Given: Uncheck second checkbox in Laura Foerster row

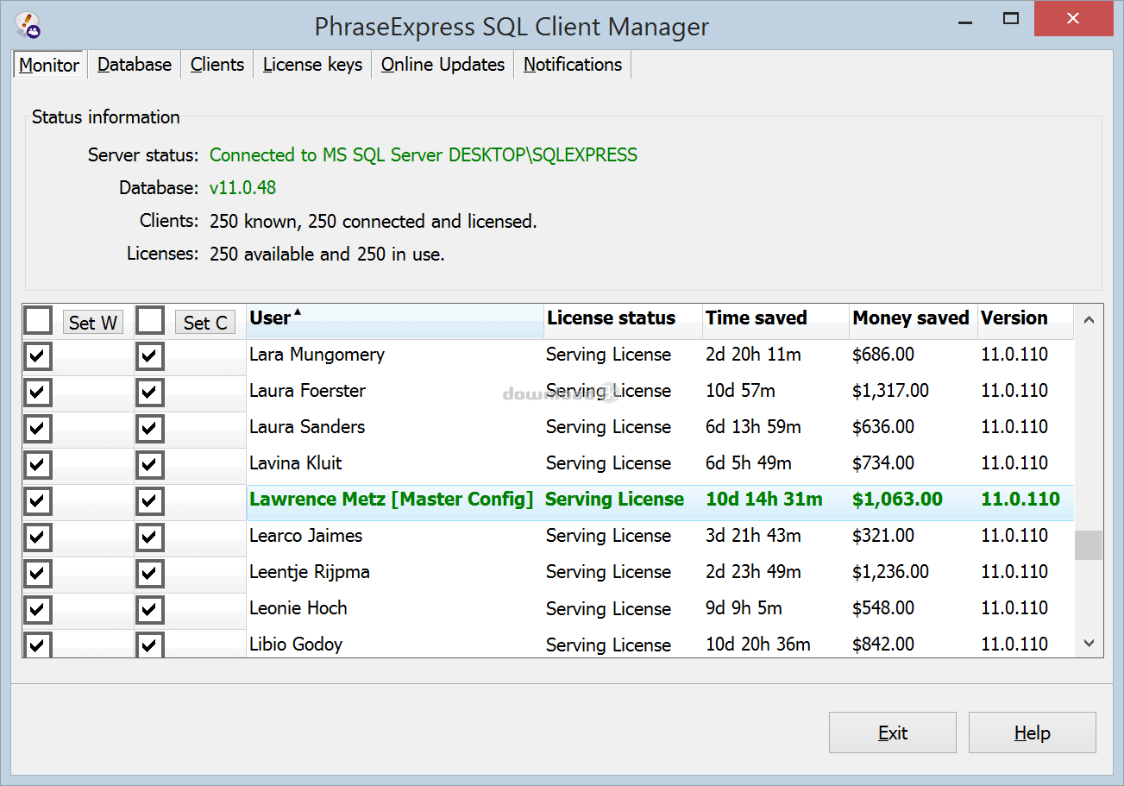Looking at the screenshot, I should (x=150, y=393).
